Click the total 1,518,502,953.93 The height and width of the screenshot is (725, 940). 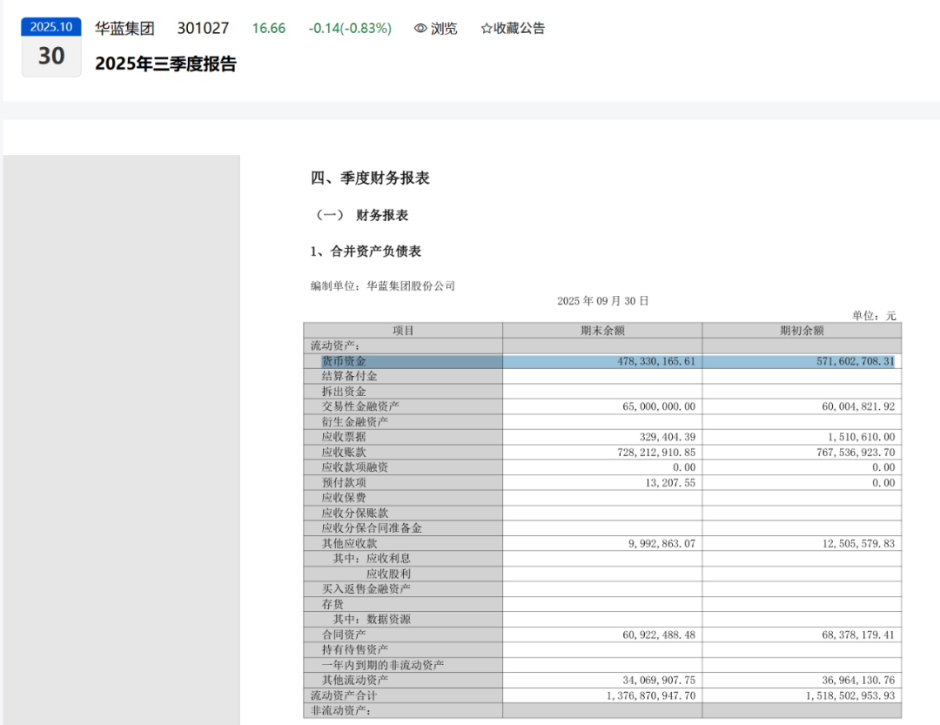(850, 695)
